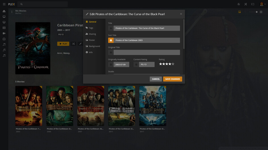Click the Cancel button
Viewport: 268px width, 150px height.
coord(156,79)
